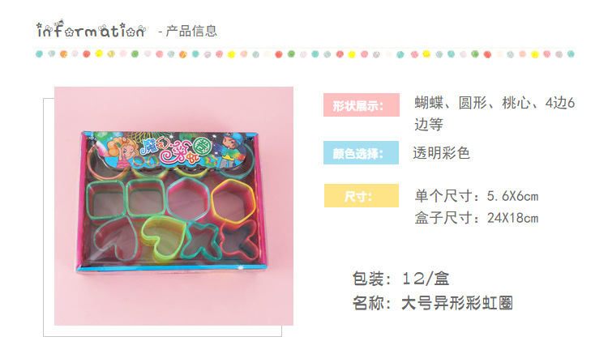Click the 透明彩色 color description text
Image resolution: width=608 pixels, height=358 pixels.
441,152
